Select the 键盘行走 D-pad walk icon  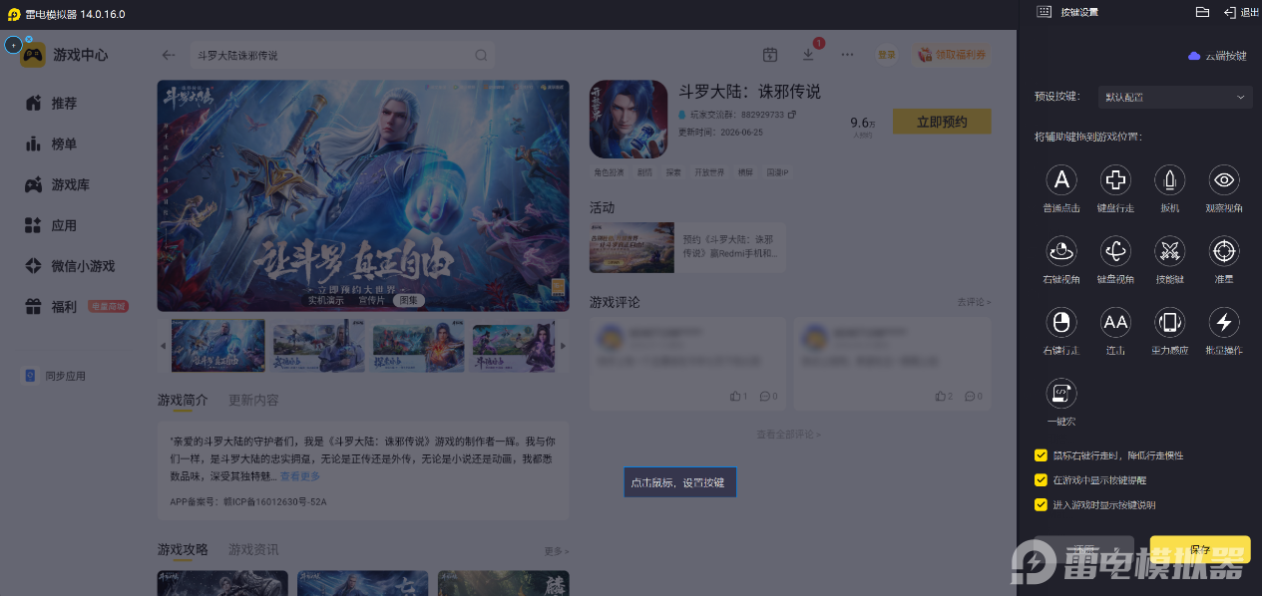(1115, 180)
